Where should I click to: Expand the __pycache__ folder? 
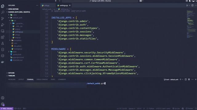point(19,23)
